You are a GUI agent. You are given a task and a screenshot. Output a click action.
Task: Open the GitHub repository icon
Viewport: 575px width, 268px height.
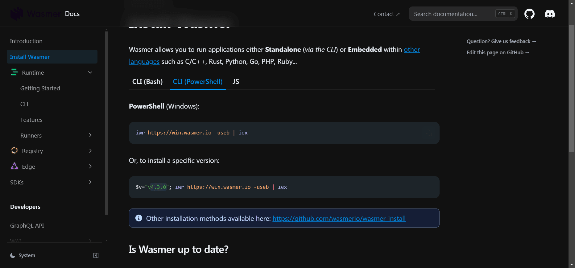tap(529, 14)
